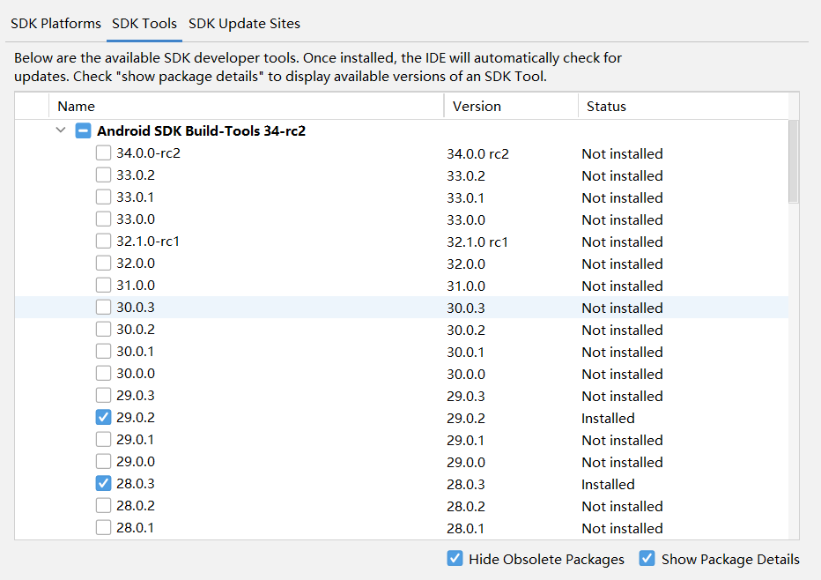Sort by the Version column header
This screenshot has width=821, height=580.
(512, 107)
